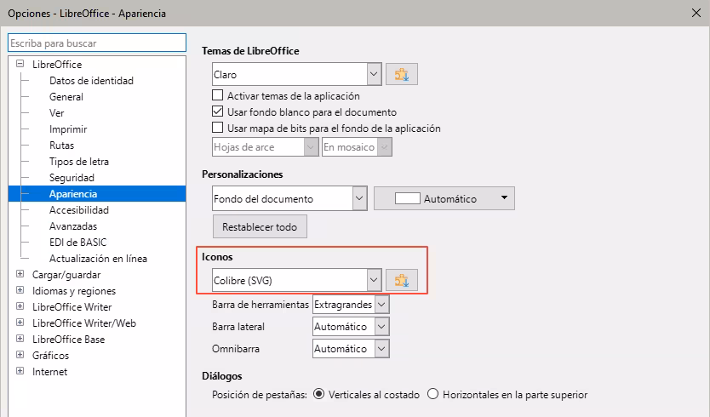This screenshot has height=417, width=710.
Task: Expand the Cargar/guardar node
Action: 20,274
